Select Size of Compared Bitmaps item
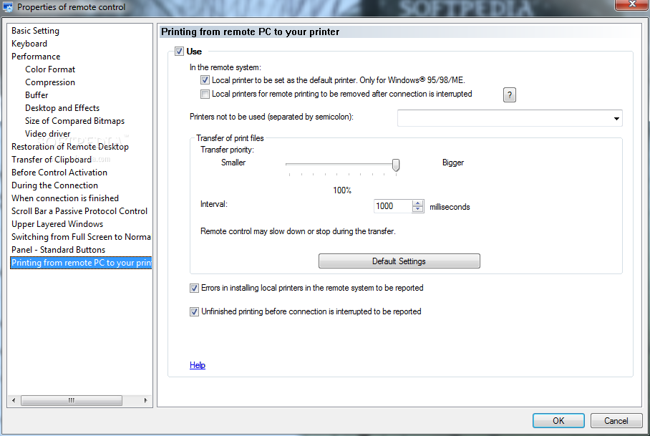Viewport: 650px width, 436px height. (74, 120)
